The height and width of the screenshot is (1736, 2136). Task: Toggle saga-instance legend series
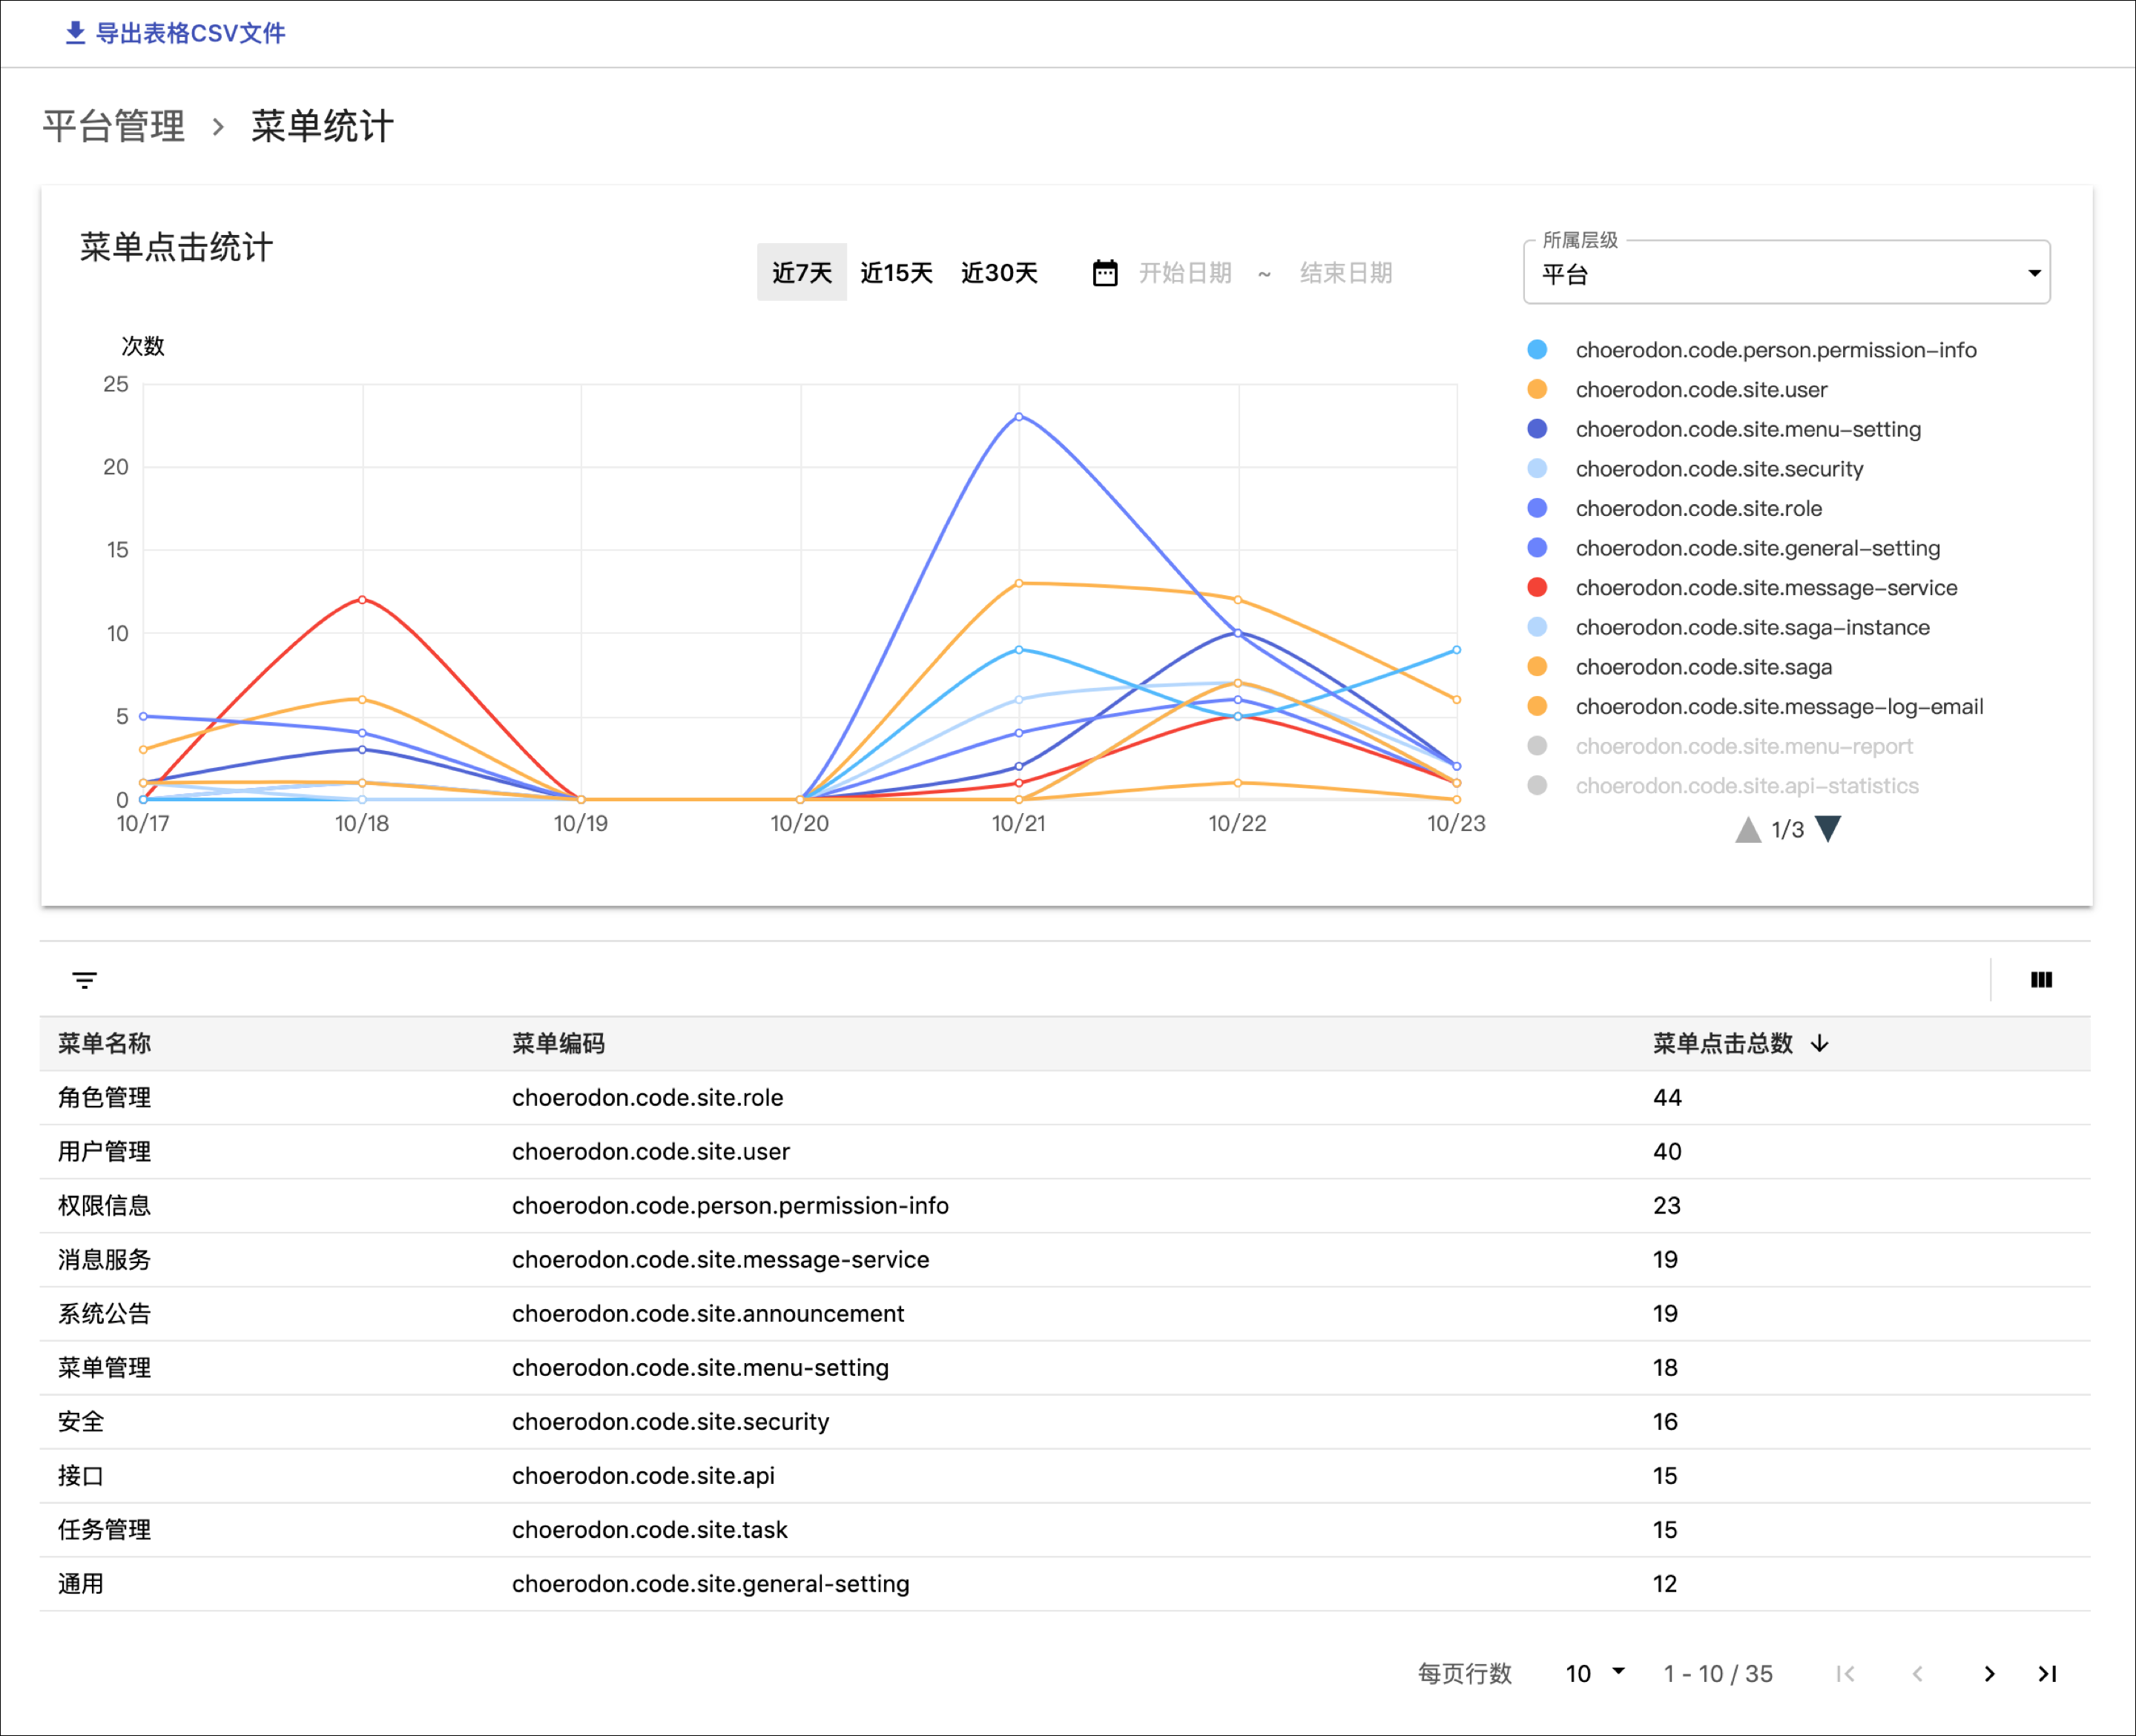tap(1729, 627)
